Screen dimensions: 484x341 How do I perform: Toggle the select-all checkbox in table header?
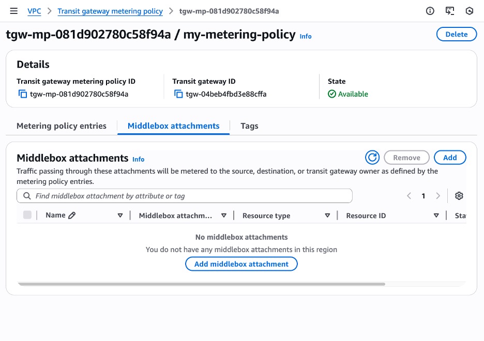(27, 215)
